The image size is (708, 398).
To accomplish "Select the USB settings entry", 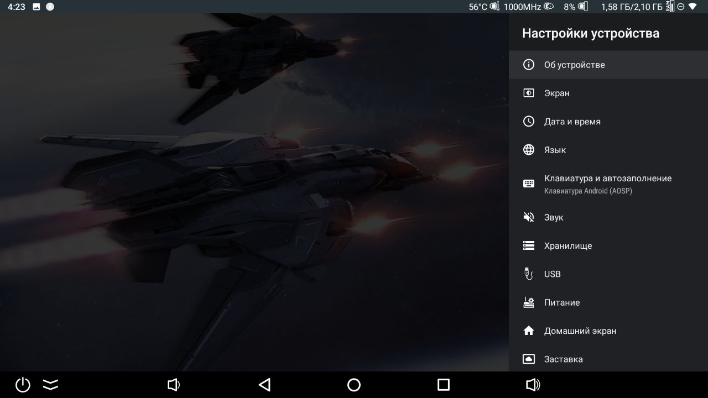I will tap(608, 274).
